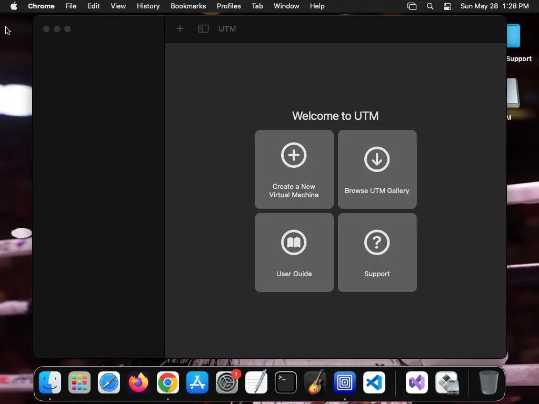Switch to Chrome in the dock
Viewport: 539px width, 404px height.
(168, 382)
